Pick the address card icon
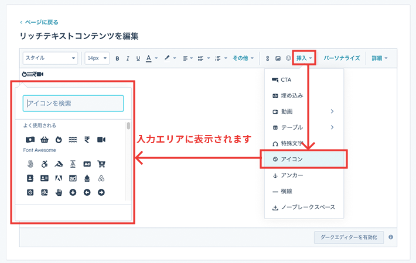 45,178
